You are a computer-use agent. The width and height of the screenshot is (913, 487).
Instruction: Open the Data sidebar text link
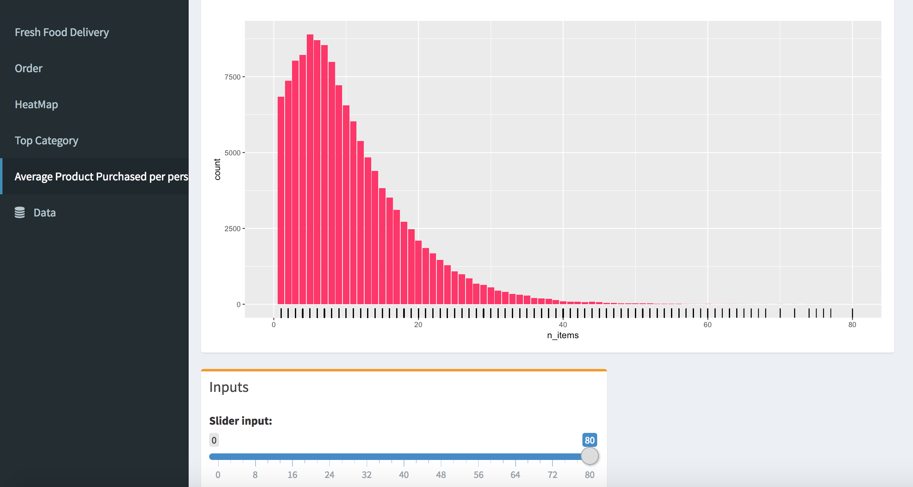(x=44, y=213)
